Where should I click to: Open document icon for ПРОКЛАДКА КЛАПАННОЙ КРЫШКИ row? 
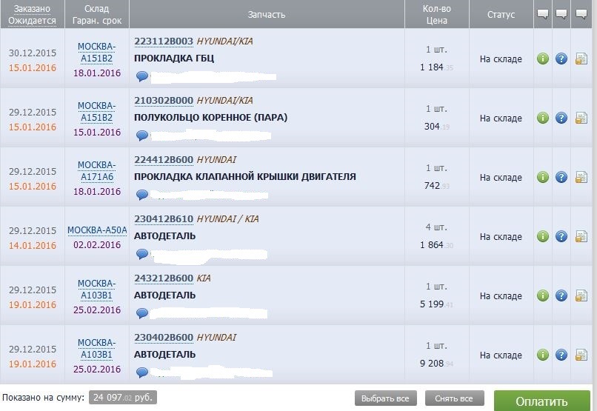click(581, 177)
